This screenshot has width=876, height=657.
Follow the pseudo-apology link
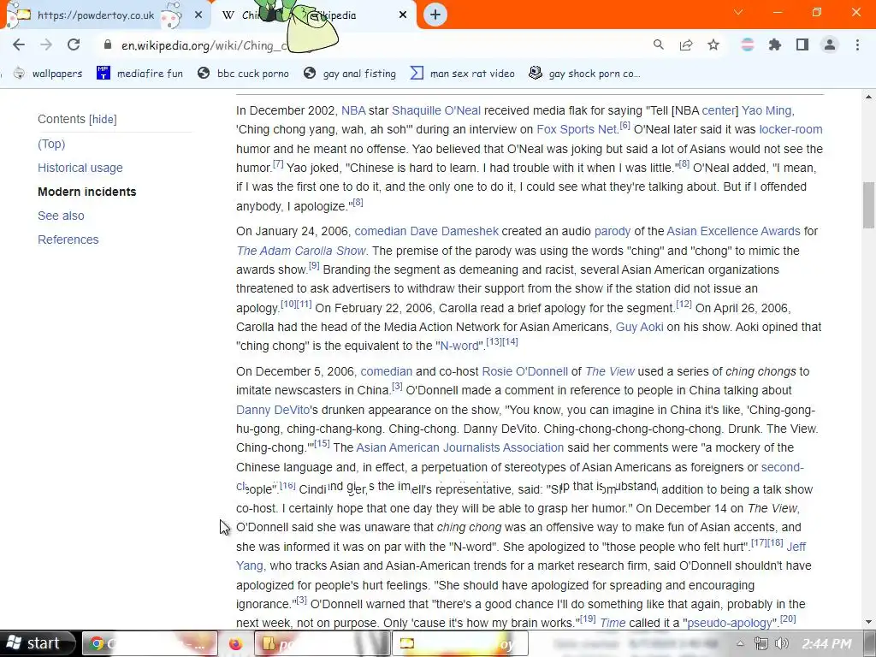click(x=730, y=623)
